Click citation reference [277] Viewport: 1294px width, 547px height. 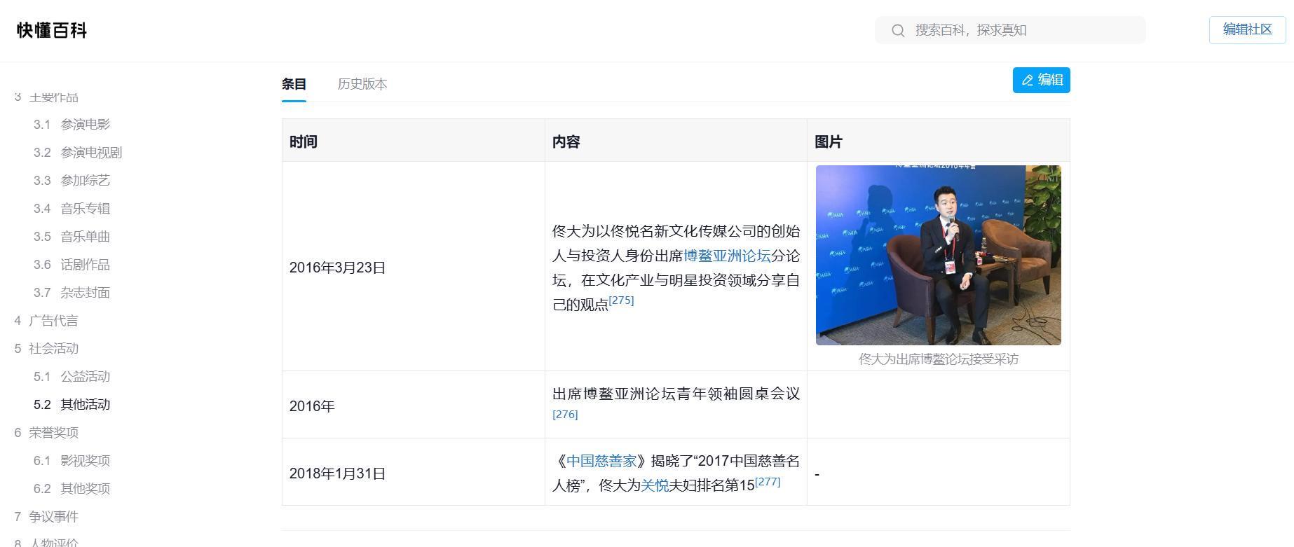click(768, 482)
